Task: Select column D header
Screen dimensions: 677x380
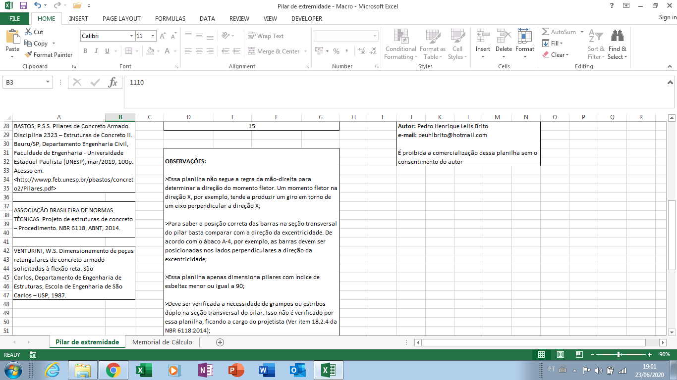Action: click(189, 117)
